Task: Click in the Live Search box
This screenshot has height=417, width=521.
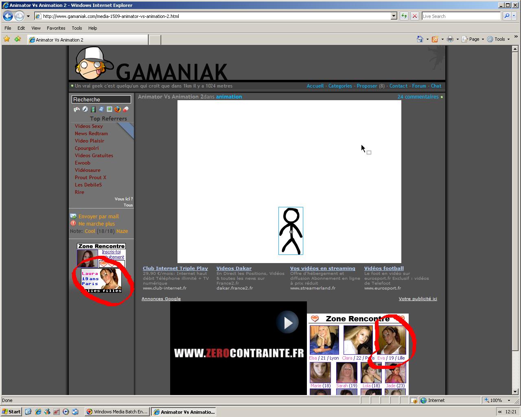Action: point(461,16)
